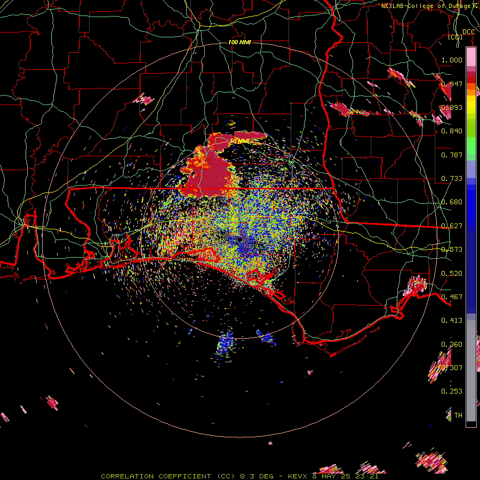Click the 0.733 legend value
This screenshot has width=480, height=480.
click(x=452, y=179)
